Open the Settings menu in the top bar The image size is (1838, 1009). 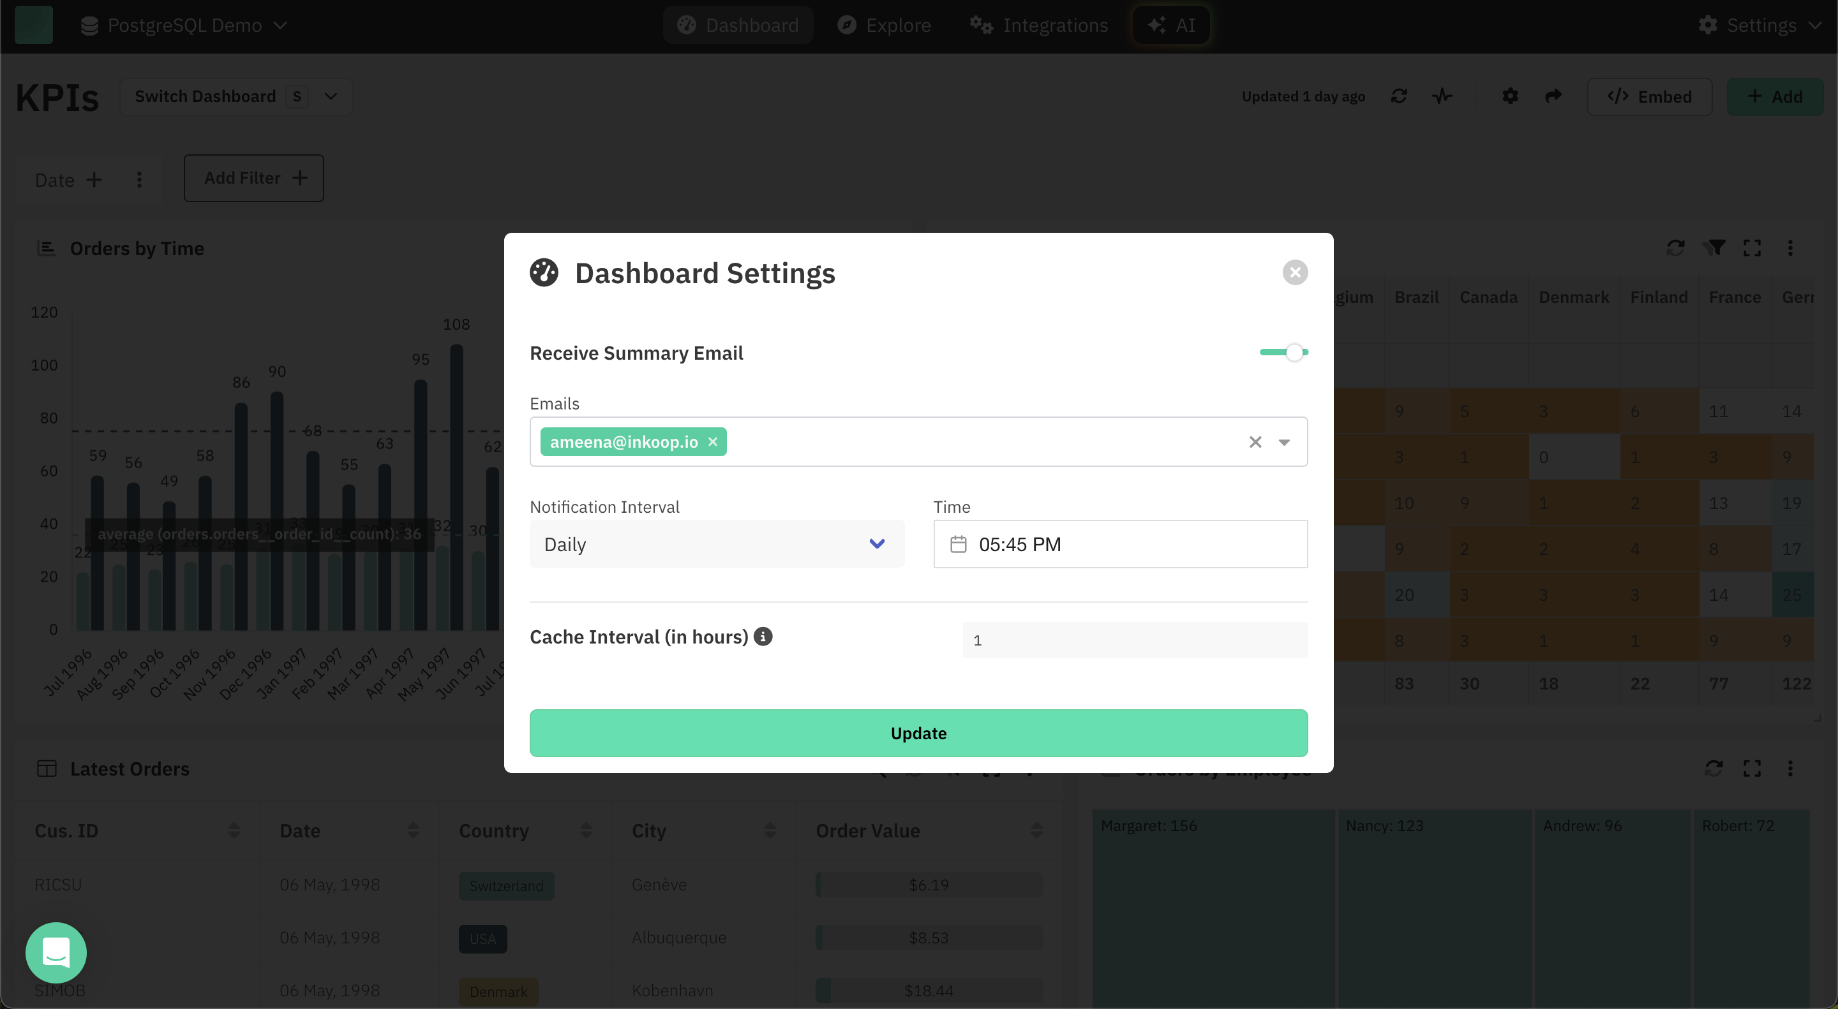1760,25
